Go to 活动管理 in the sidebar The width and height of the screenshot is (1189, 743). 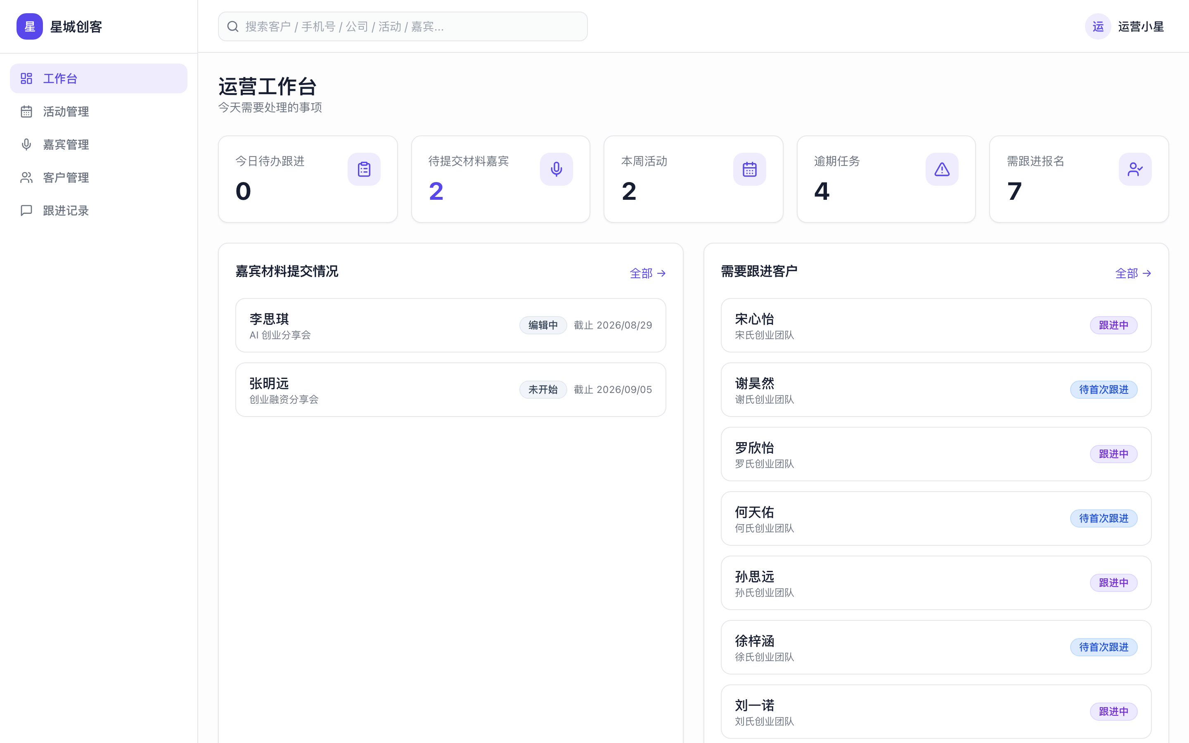pos(98,111)
